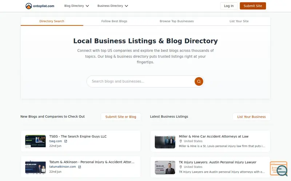Viewport: 291px width, 181px height.
Task: Click the List Your Business button
Action: coord(251,117)
